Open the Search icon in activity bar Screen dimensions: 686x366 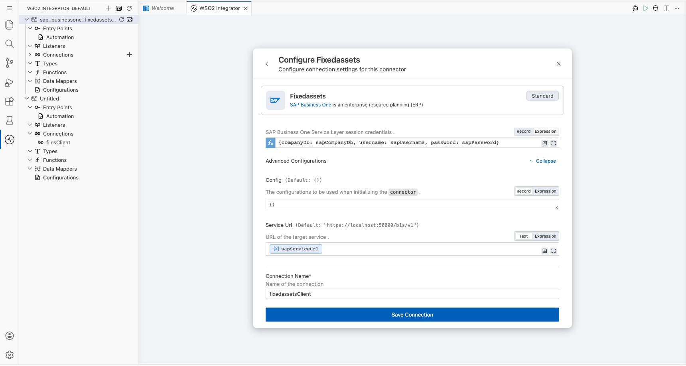10,44
